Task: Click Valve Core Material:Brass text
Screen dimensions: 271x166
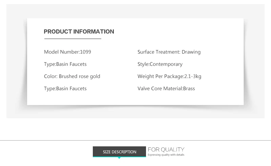Action: (x=166, y=88)
